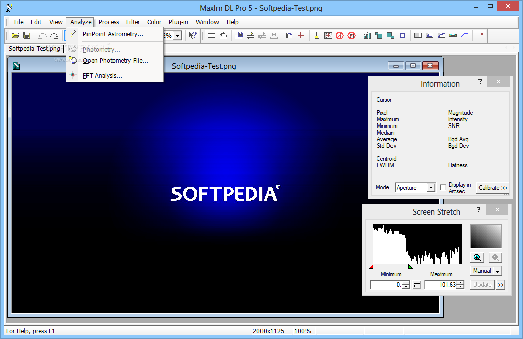Click the Manual stretch button
The height and width of the screenshot is (339, 523).
tap(482, 271)
